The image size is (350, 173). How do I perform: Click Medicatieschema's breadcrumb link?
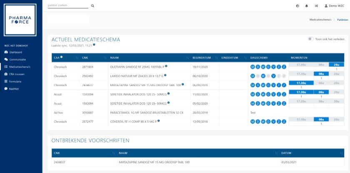coord(320,19)
